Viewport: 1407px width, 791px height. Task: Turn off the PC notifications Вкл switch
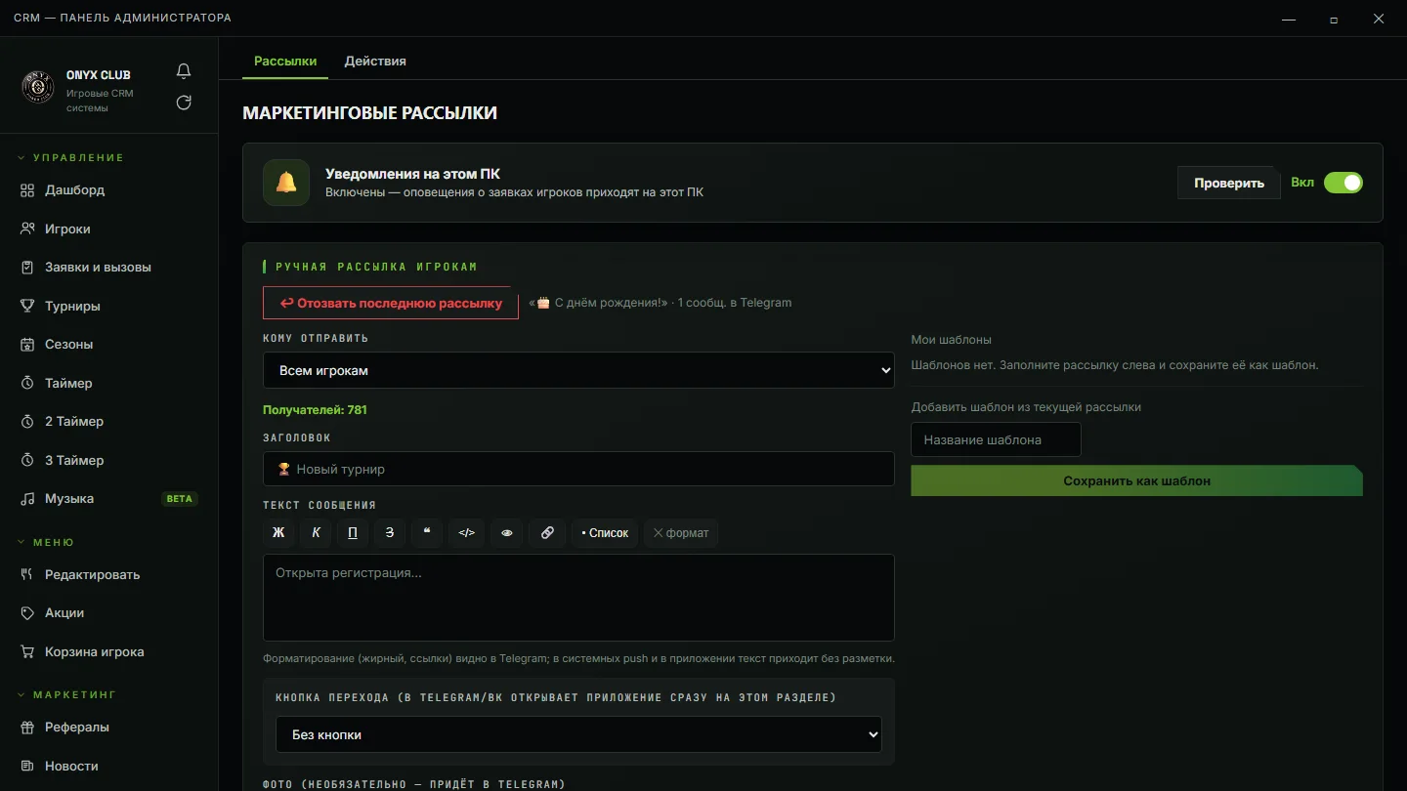click(x=1343, y=183)
